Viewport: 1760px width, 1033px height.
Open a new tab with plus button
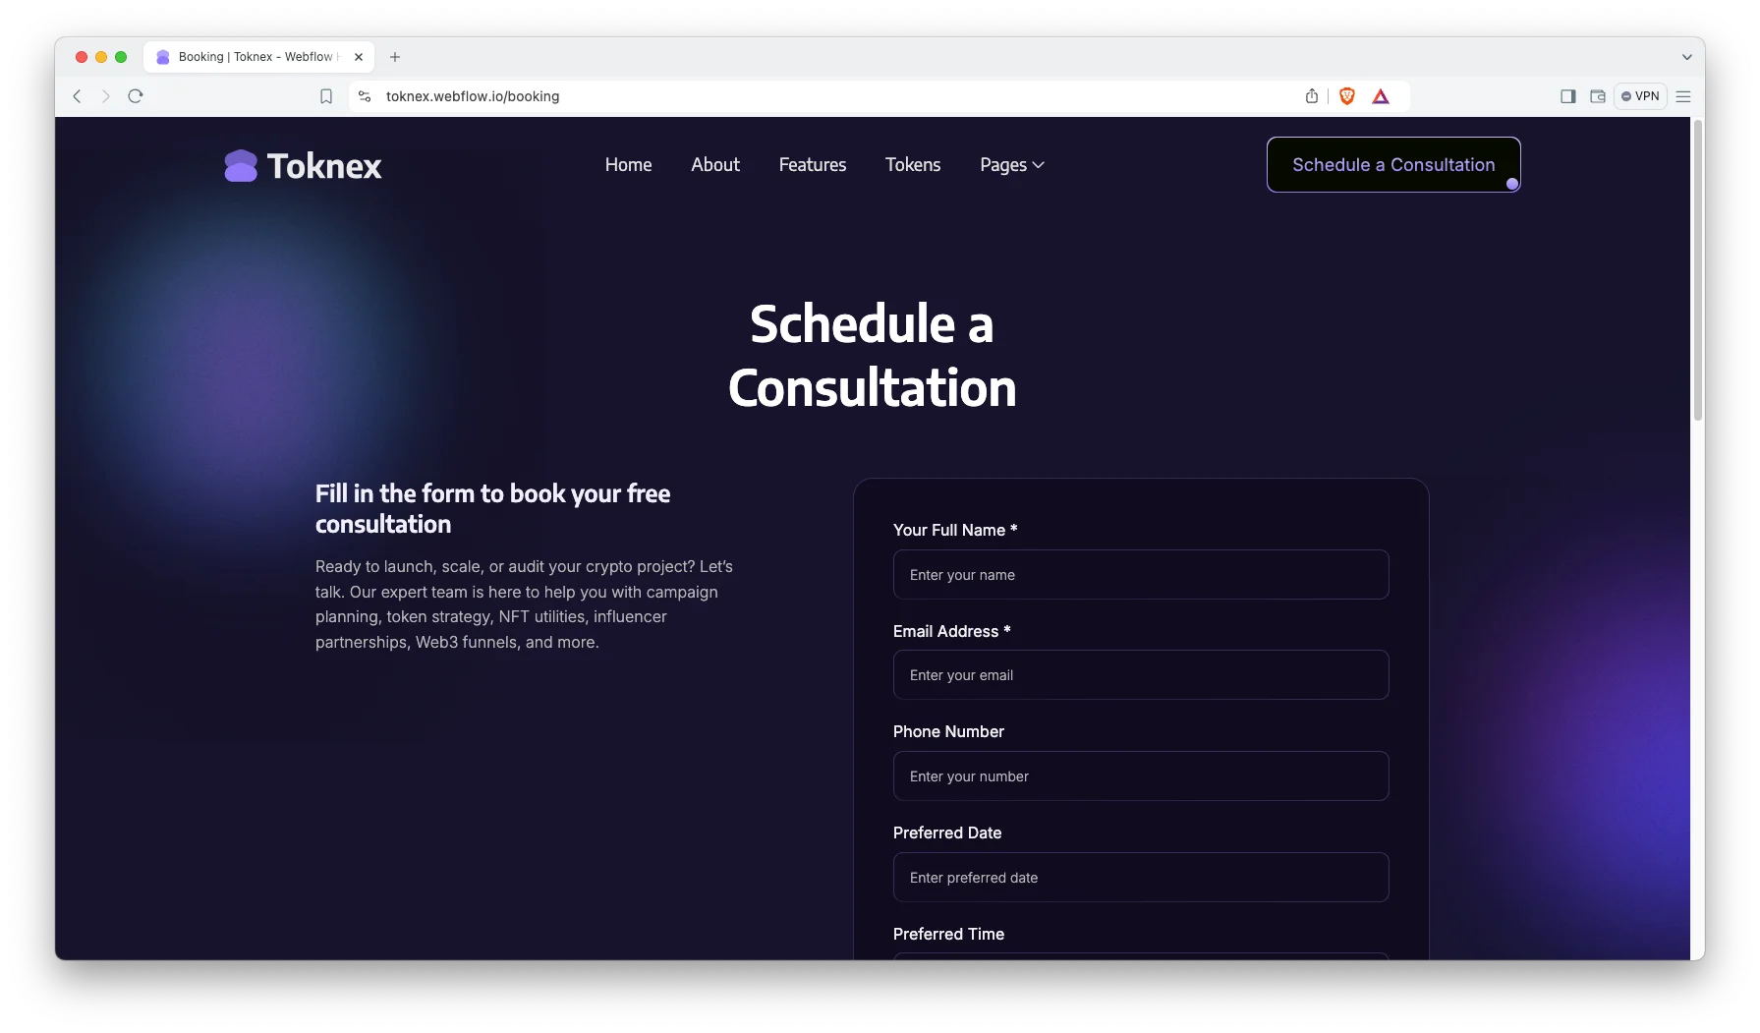395,57
